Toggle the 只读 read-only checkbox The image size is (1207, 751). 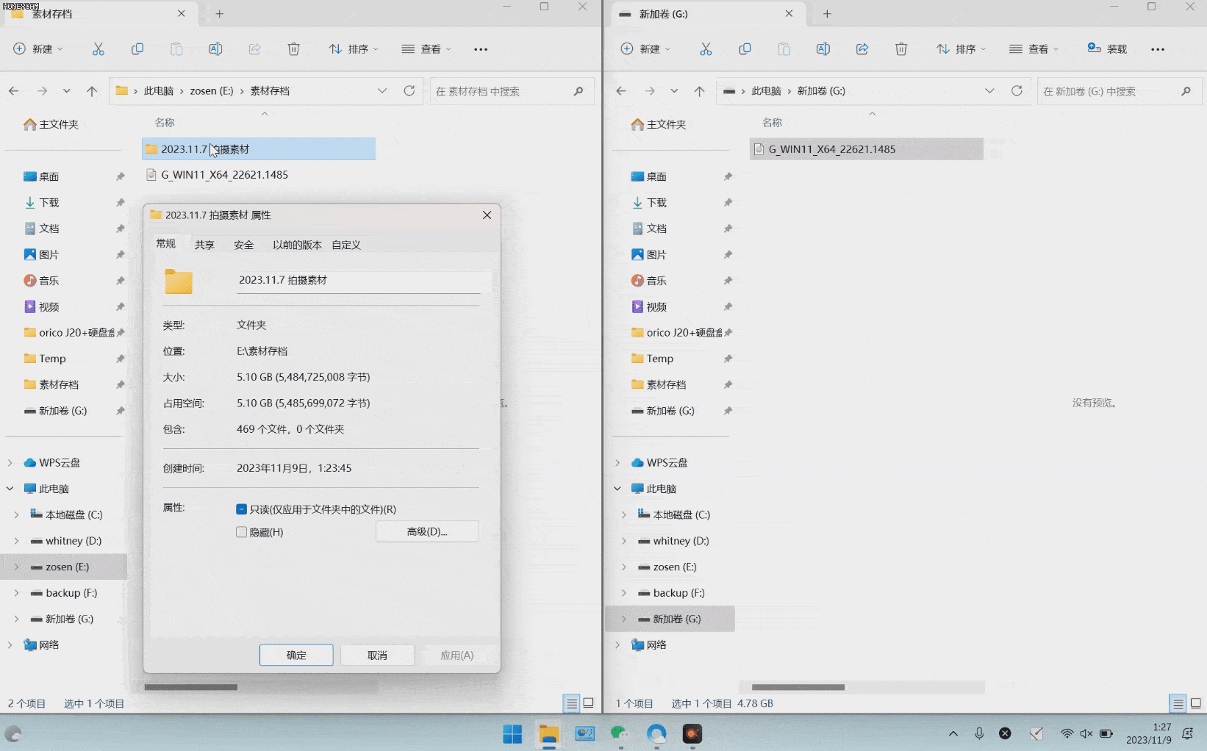click(241, 509)
